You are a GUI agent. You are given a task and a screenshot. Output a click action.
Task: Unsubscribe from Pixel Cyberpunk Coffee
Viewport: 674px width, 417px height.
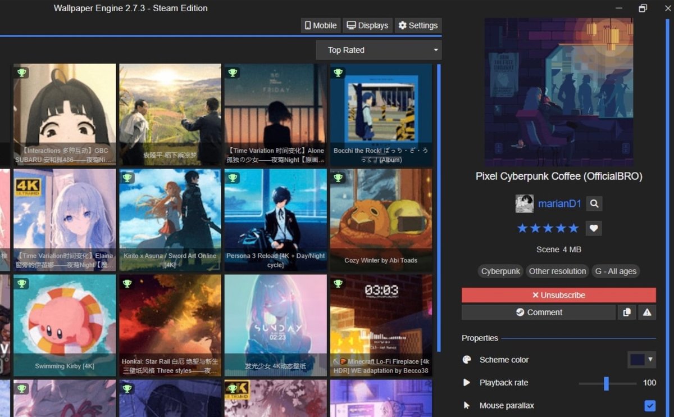(x=559, y=295)
